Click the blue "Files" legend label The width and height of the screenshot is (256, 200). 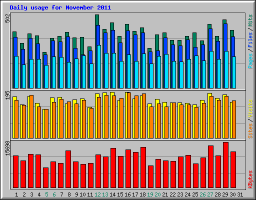point(250,40)
